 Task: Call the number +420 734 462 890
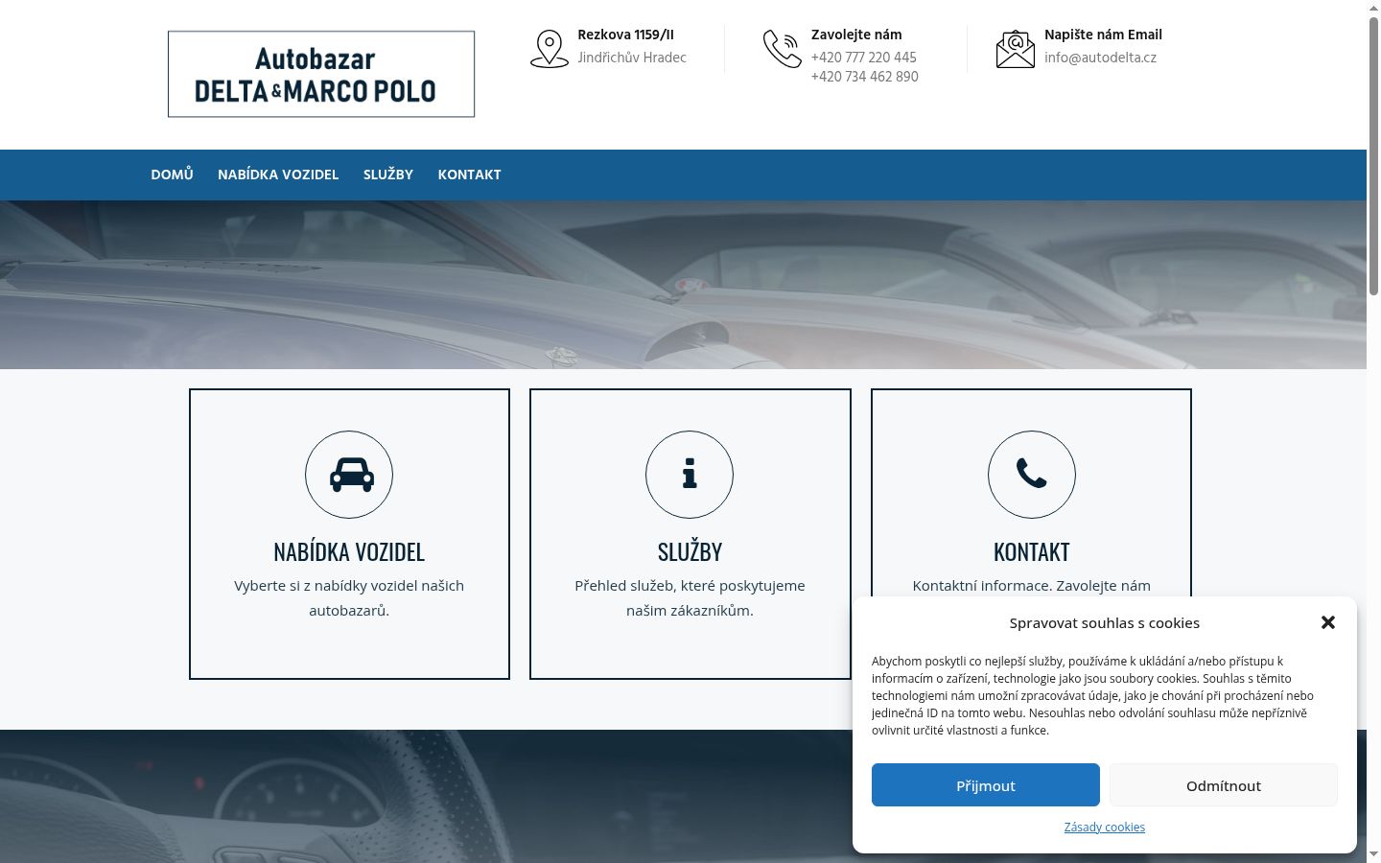coord(865,77)
